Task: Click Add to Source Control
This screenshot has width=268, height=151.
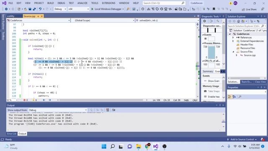Action: pos(242,140)
